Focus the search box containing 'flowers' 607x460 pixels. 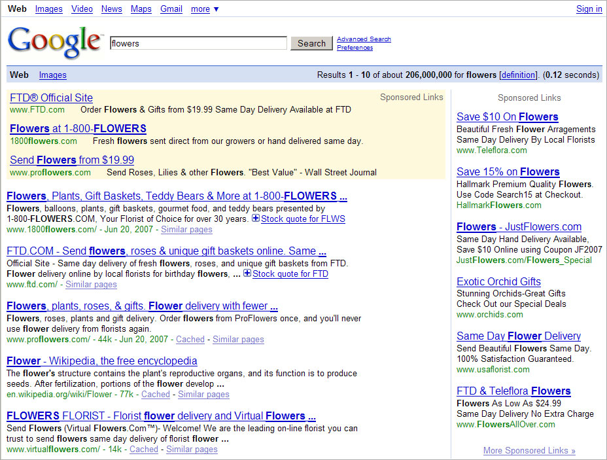coord(198,43)
